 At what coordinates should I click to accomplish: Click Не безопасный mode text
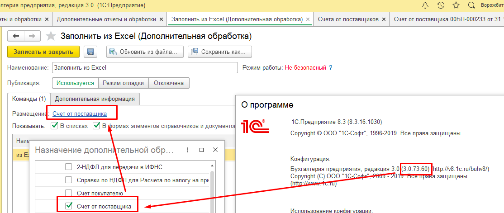[306, 68]
